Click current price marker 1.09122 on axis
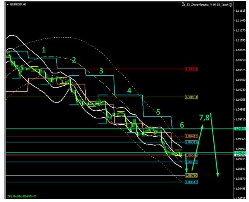 tap(240, 153)
